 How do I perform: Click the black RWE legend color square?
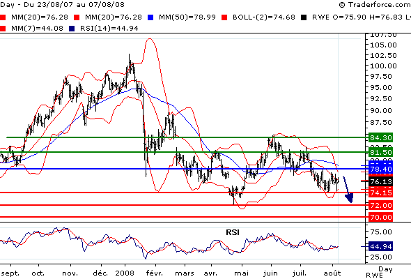(x=304, y=17)
